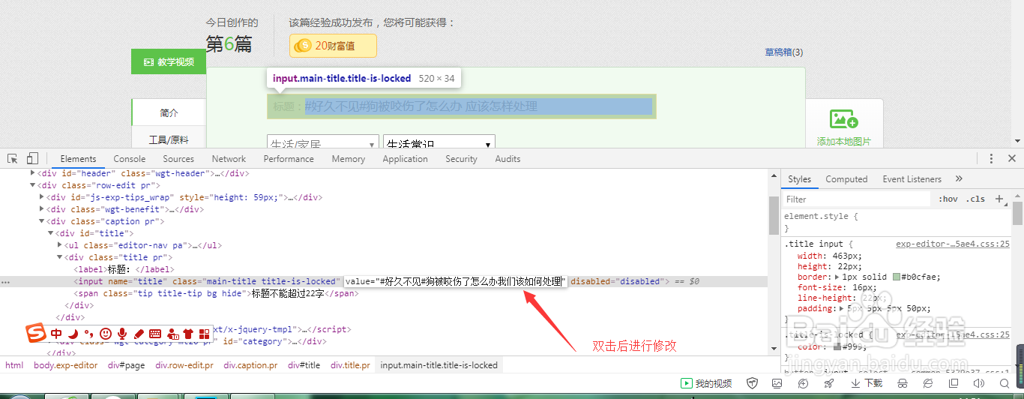1024x399 pixels.
Task: Click the Sogou input method logo
Action: tap(36, 333)
